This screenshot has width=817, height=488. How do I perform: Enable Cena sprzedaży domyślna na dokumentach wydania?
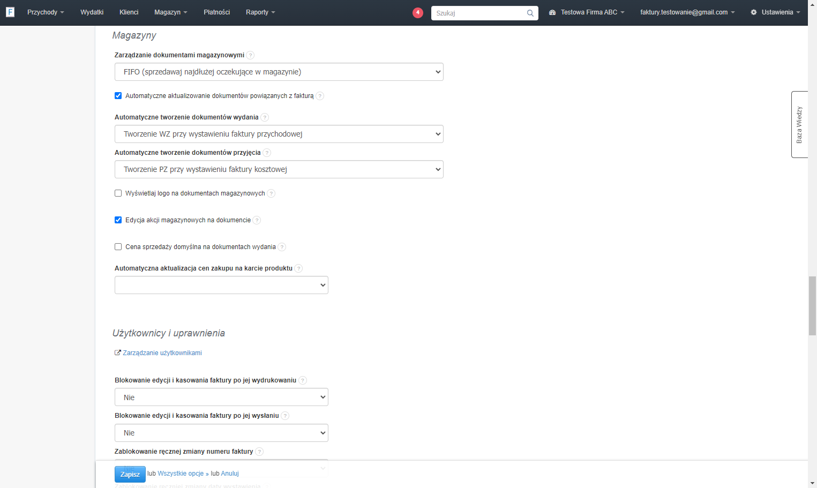(x=118, y=247)
